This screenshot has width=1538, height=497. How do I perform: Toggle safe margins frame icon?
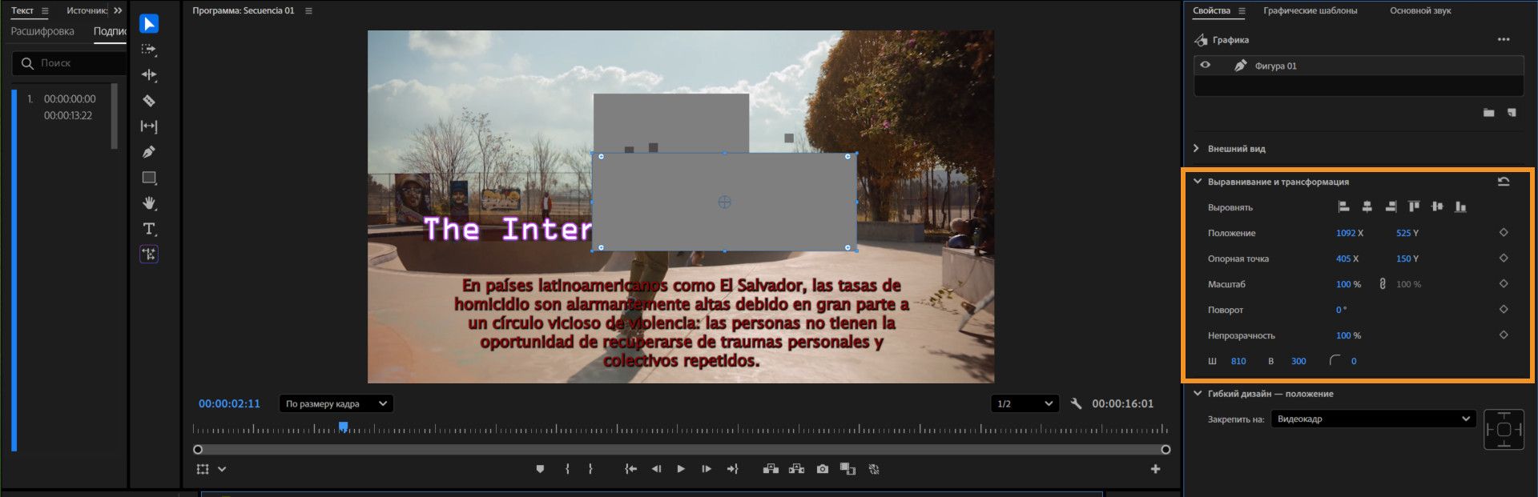[203, 469]
